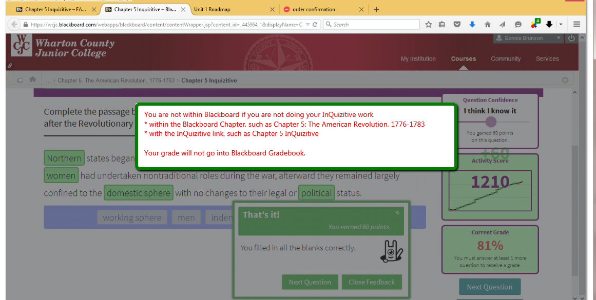Move the feedback popup drag handle
This screenshot has width=596, height=300.
coord(397,213)
